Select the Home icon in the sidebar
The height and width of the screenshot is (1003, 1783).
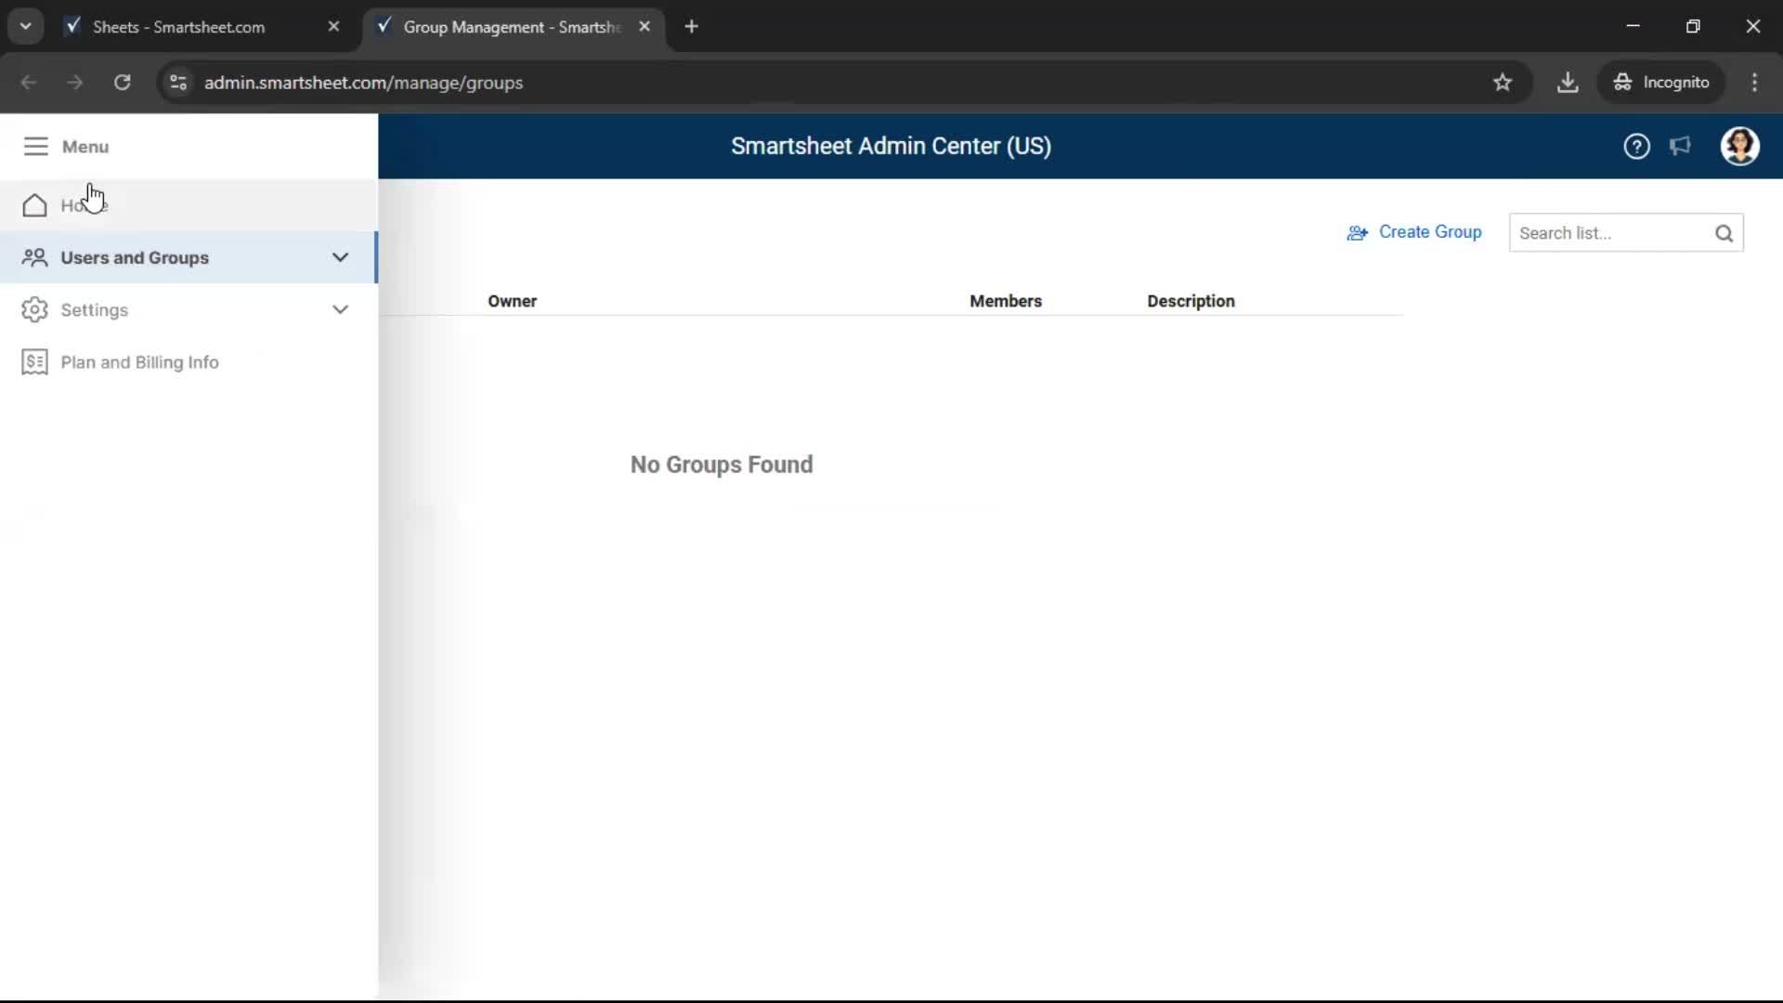(34, 205)
